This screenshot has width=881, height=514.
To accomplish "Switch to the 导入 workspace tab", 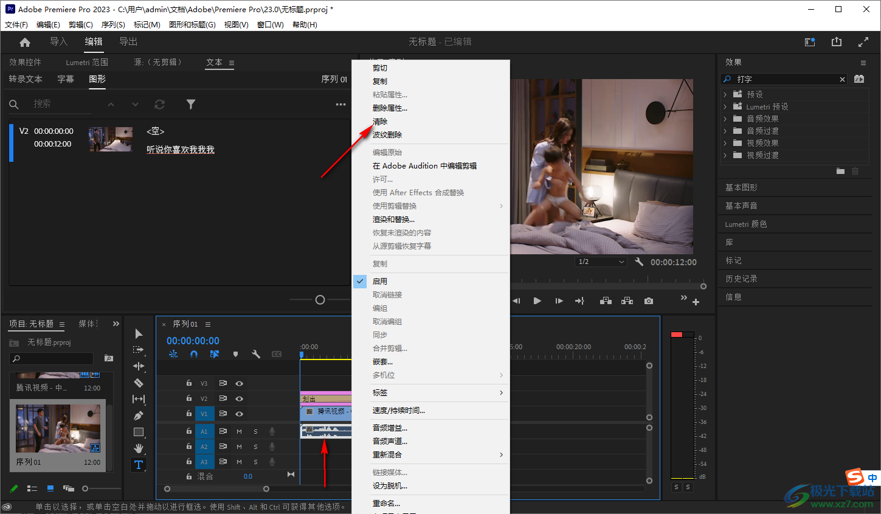I will [59, 41].
